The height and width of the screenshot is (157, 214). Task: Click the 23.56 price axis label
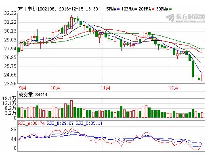tap(10, 83)
